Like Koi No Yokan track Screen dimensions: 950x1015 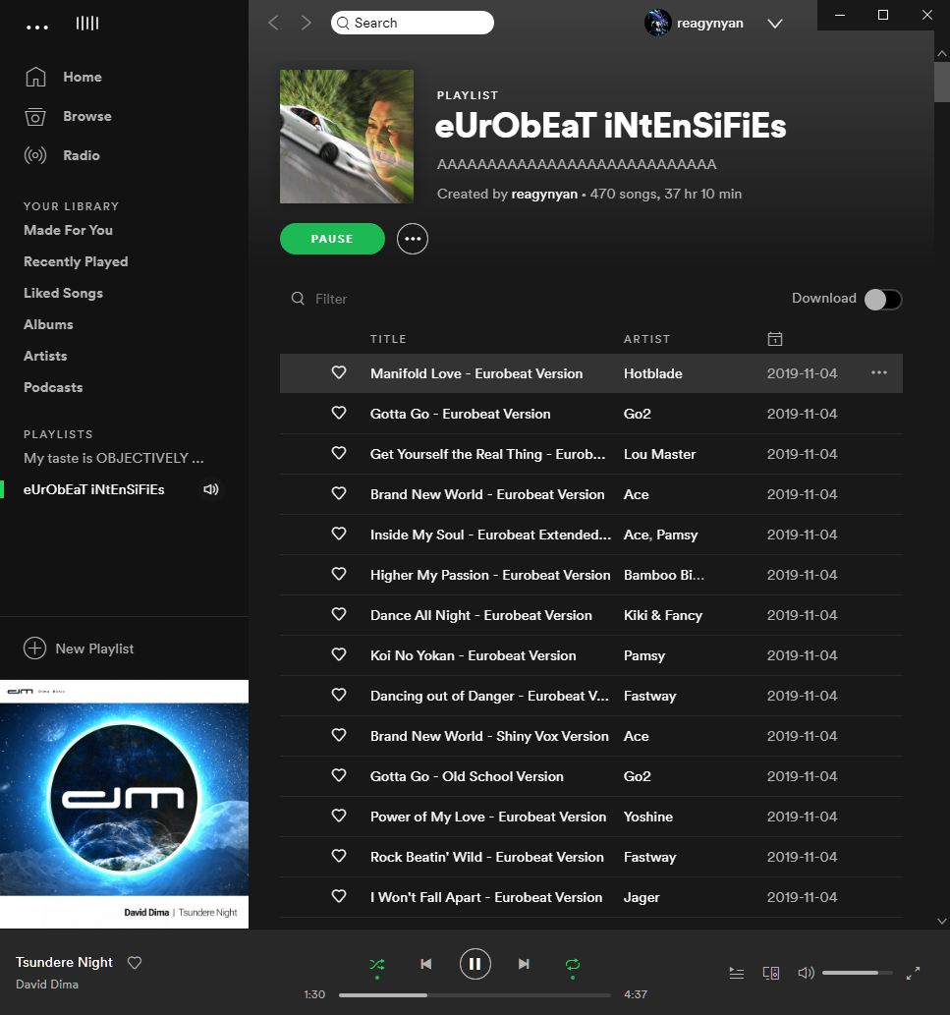(339, 654)
